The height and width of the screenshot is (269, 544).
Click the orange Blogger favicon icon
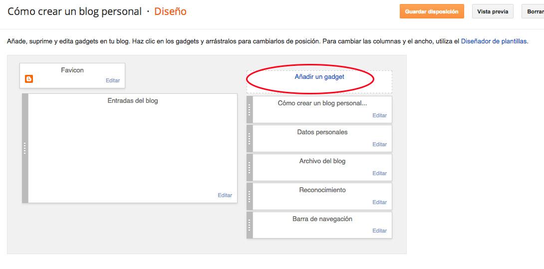[x=29, y=79]
